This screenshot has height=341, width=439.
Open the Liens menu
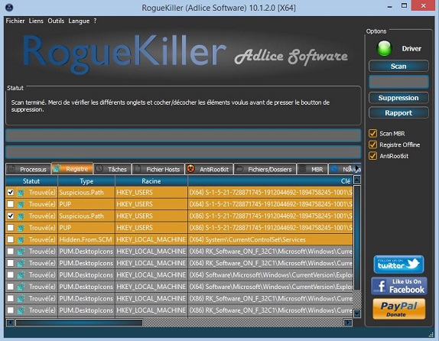click(36, 21)
